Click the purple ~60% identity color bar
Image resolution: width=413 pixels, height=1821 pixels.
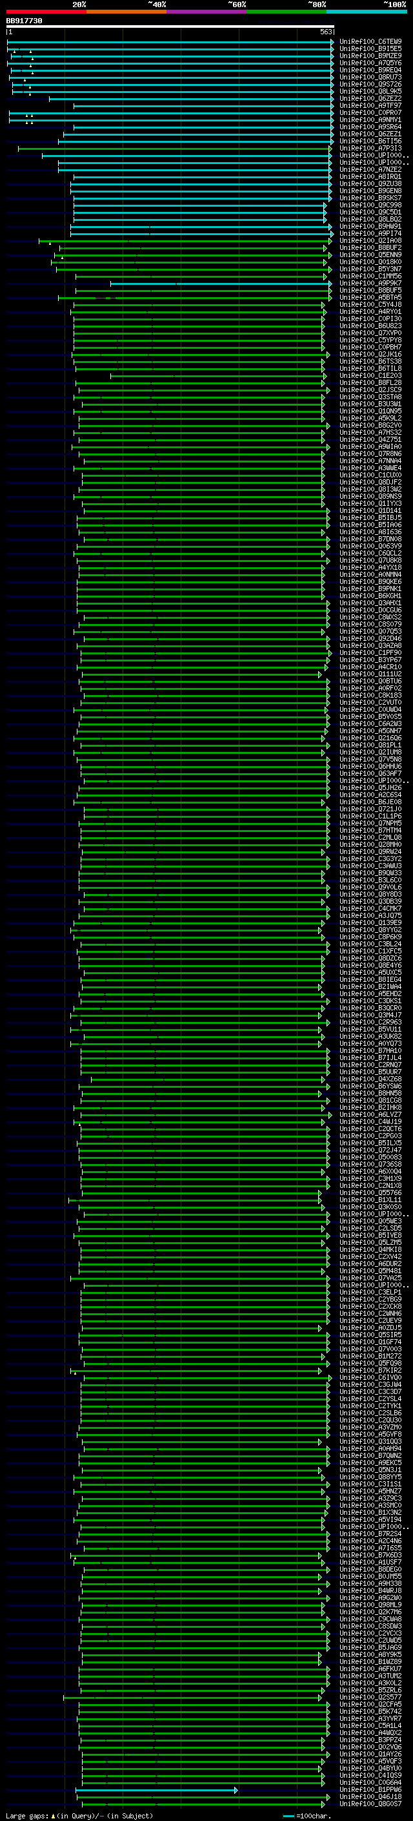(206, 12)
